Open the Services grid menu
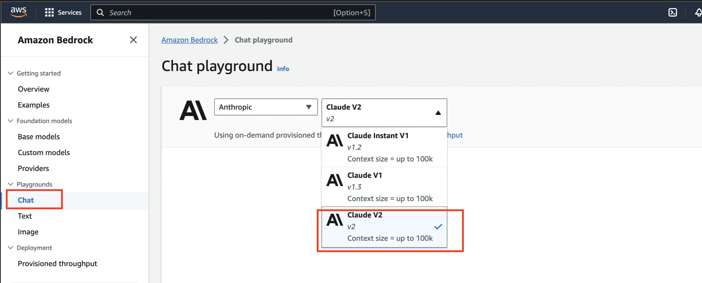Viewport: 702px width, 283px height. [49, 12]
